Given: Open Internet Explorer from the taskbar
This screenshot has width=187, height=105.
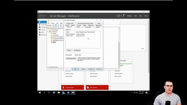Looking at the screenshot, I should coord(54,92).
